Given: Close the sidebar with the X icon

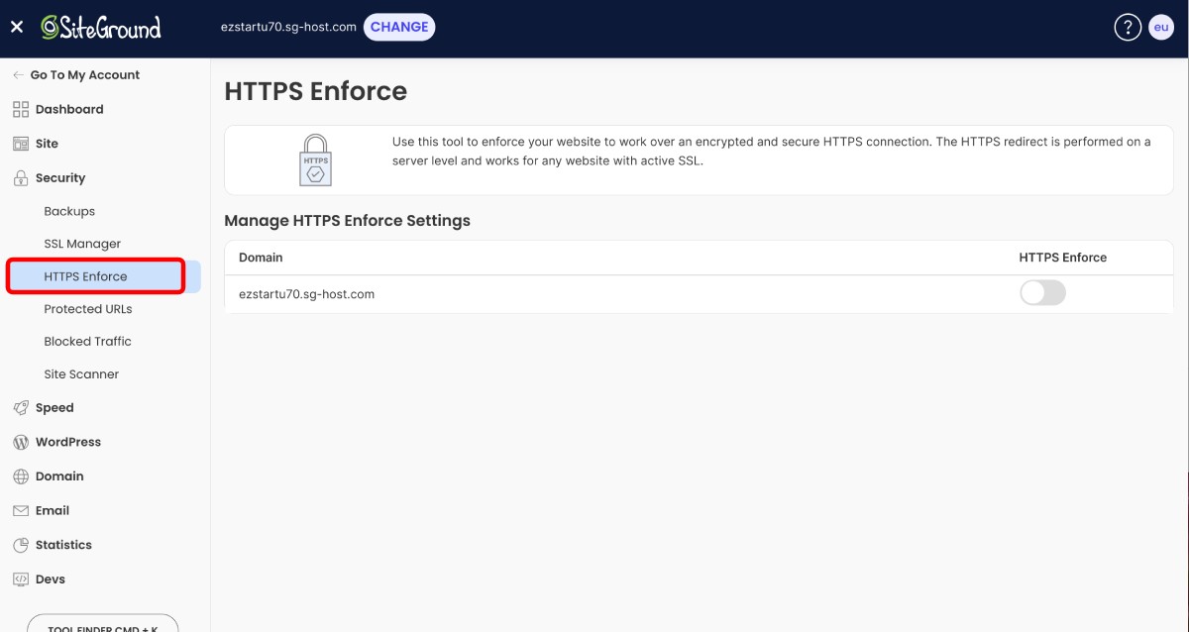Looking at the screenshot, I should (16, 27).
